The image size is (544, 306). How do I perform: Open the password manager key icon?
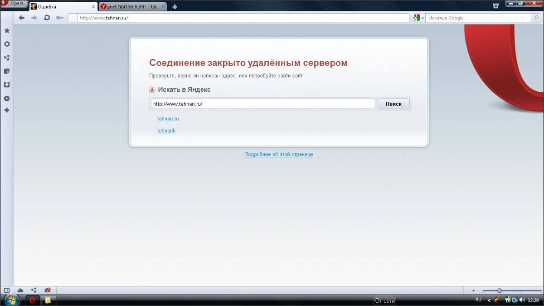[x=60, y=18]
